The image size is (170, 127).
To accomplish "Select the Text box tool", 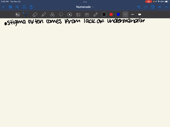I will click(x=87, y=14).
